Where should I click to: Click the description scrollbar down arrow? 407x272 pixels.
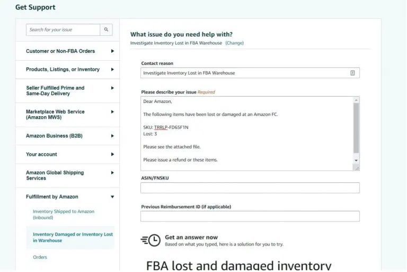[356, 160]
